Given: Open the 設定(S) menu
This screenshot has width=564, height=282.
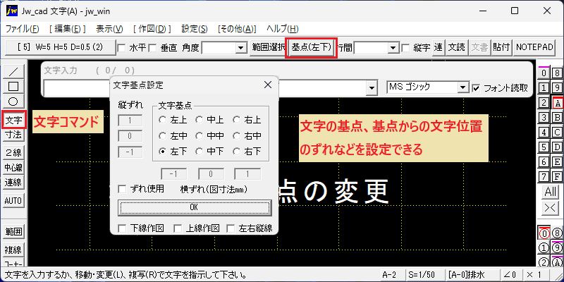Looking at the screenshot, I should (195, 29).
